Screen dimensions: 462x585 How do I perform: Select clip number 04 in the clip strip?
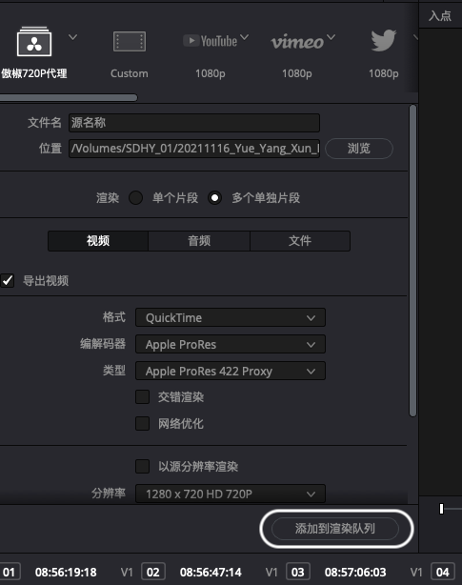tap(443, 572)
